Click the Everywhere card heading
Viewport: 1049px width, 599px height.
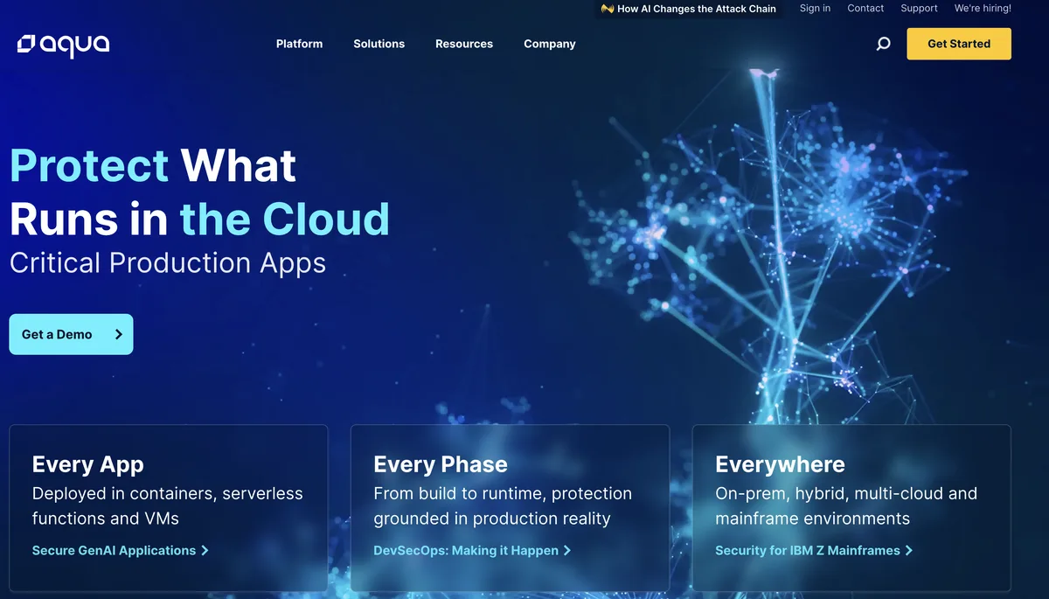(x=781, y=464)
